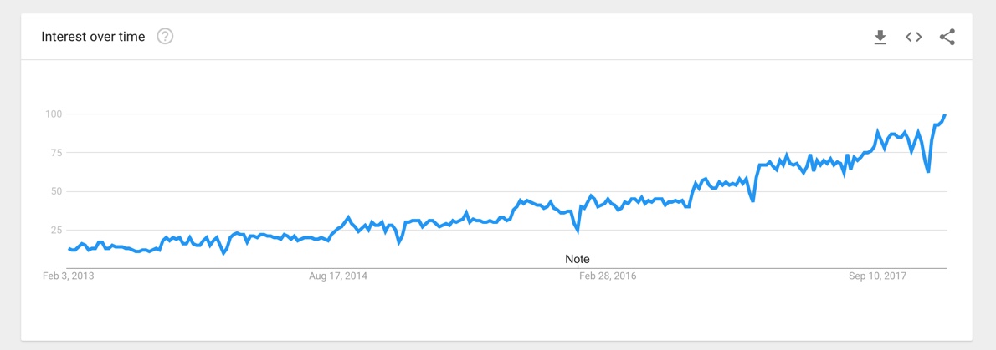The height and width of the screenshot is (350, 996).
Task: Click the tick mark below Note label
Action: click(x=578, y=267)
